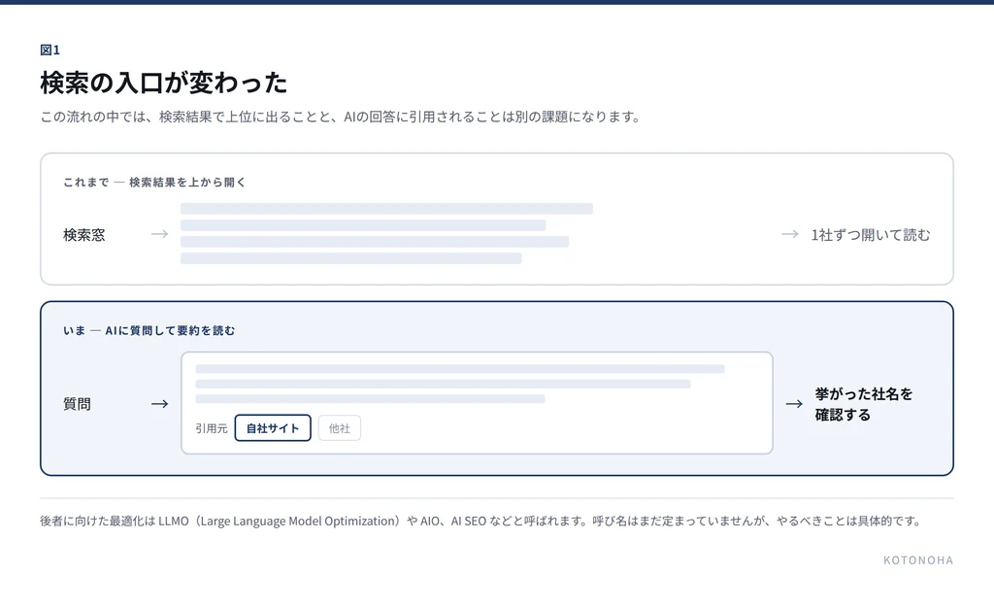Click the 検索窓 label
This screenshot has width=994, height=607.
coord(84,235)
